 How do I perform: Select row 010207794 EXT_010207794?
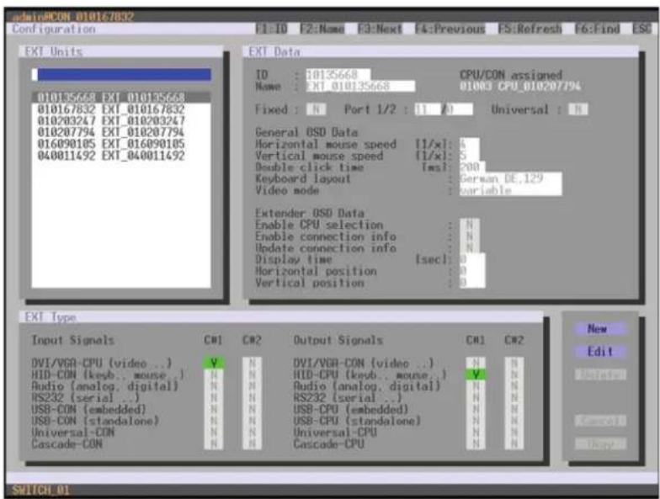121,131
